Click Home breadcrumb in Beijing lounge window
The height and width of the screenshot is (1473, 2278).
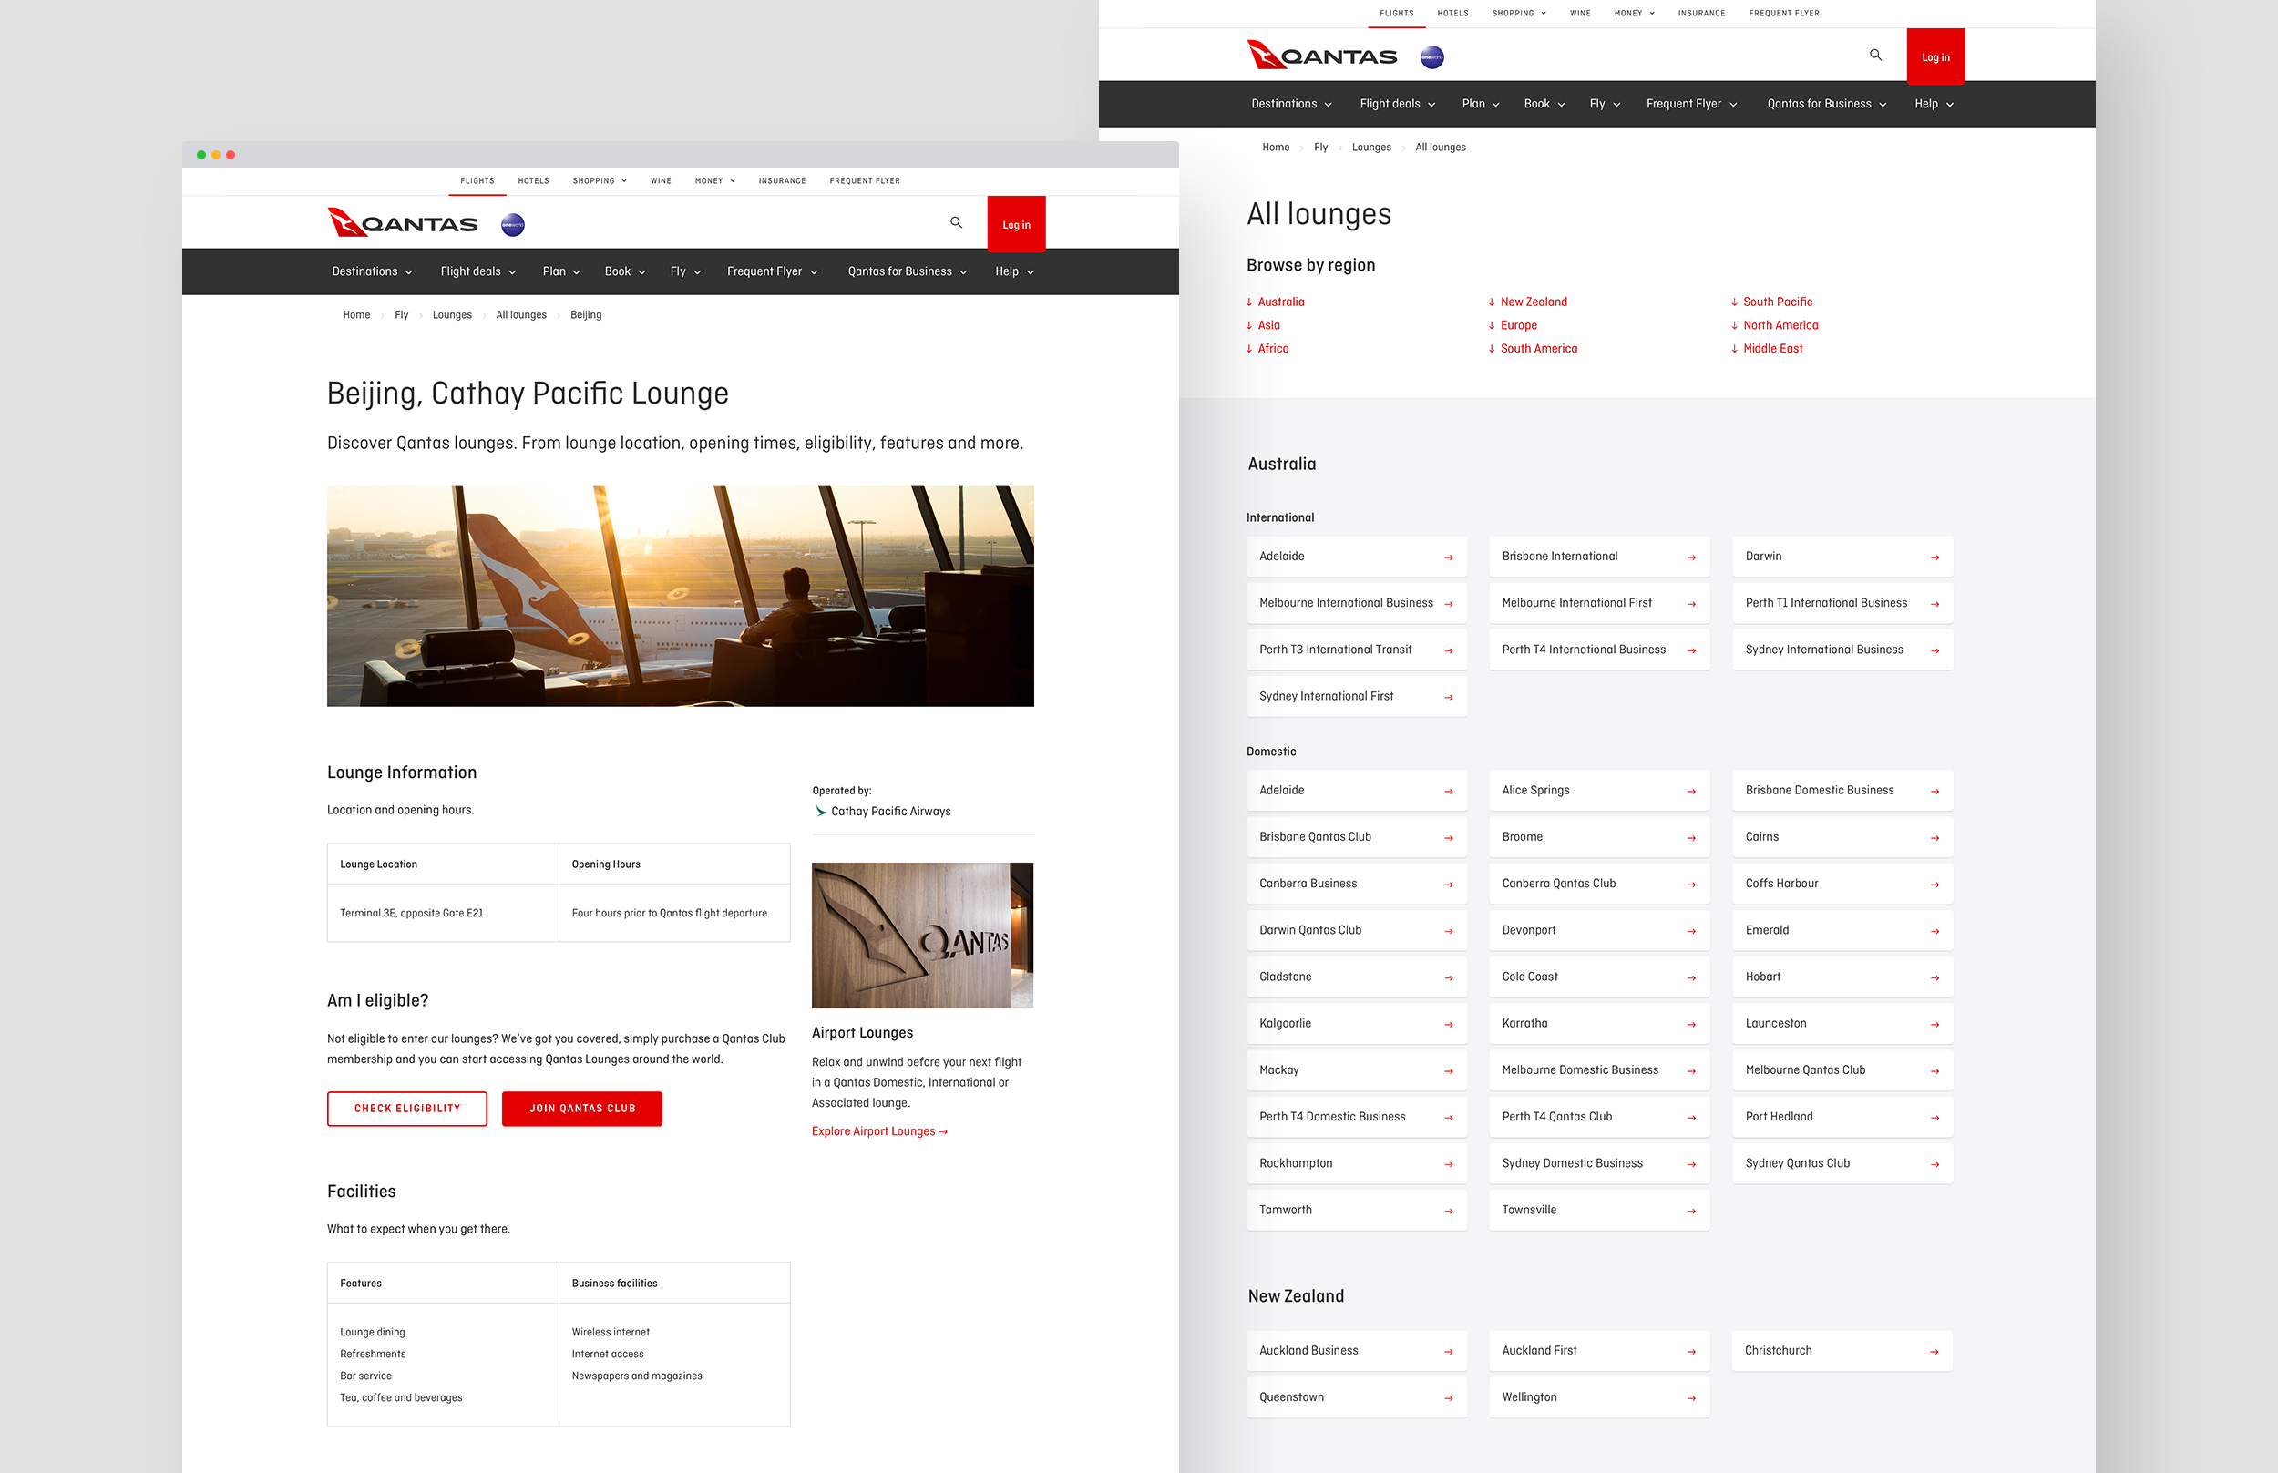click(356, 314)
